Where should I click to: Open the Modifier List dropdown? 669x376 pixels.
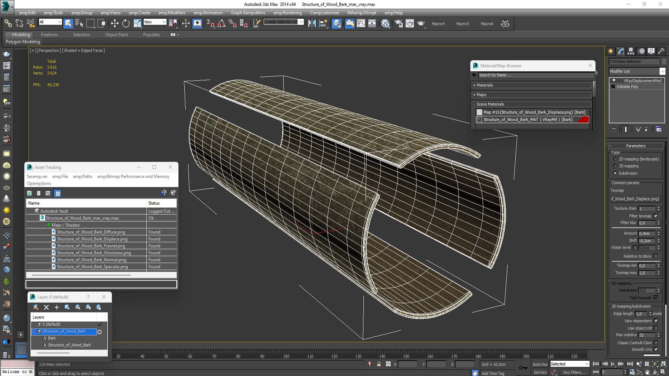662,71
